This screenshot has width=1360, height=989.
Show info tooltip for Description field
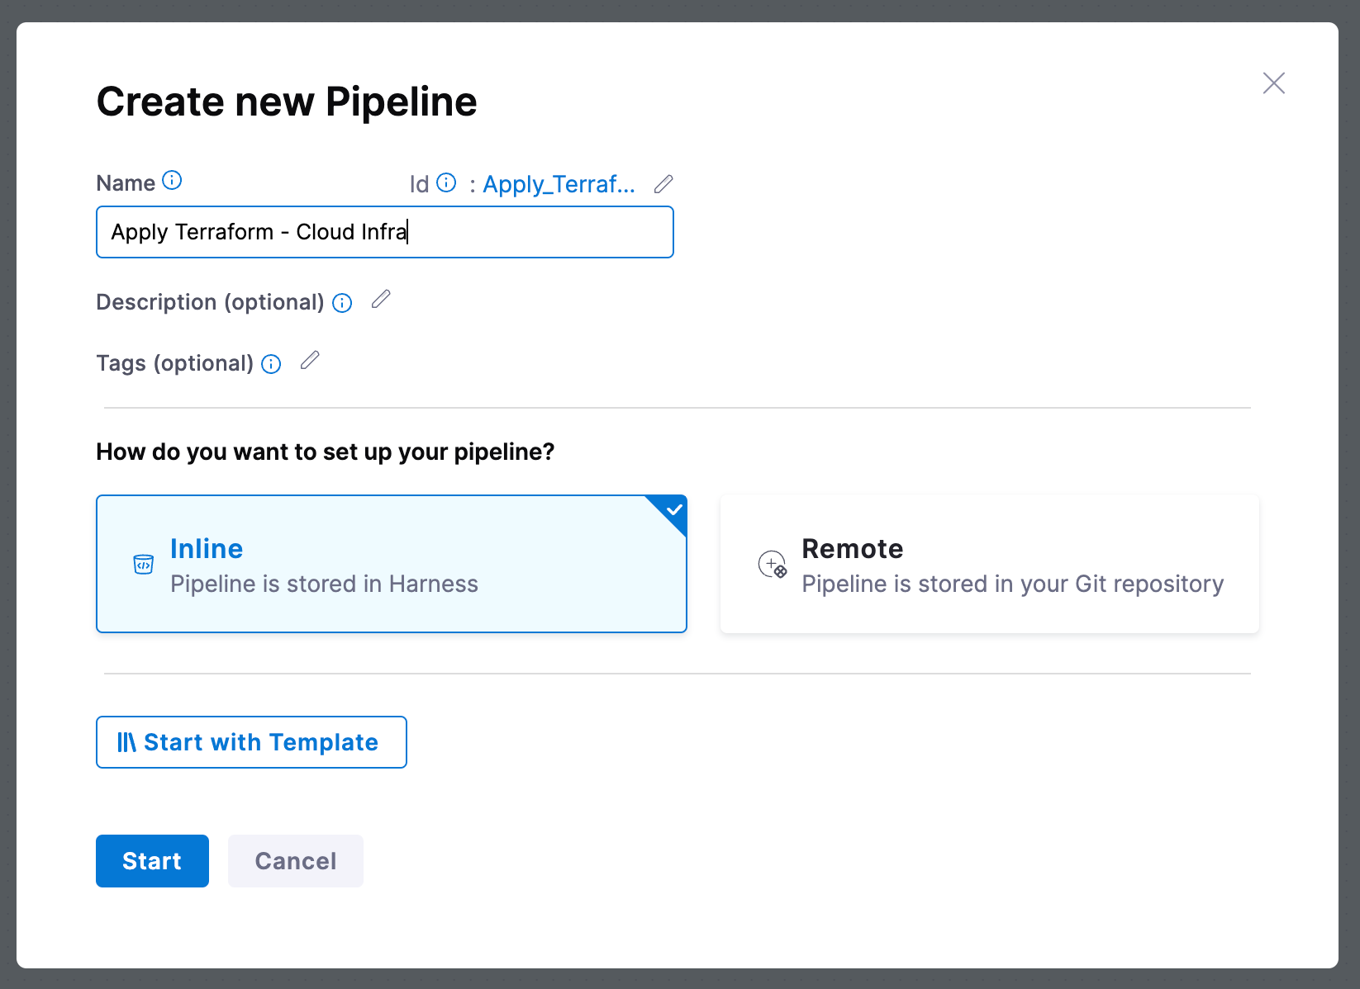(342, 303)
